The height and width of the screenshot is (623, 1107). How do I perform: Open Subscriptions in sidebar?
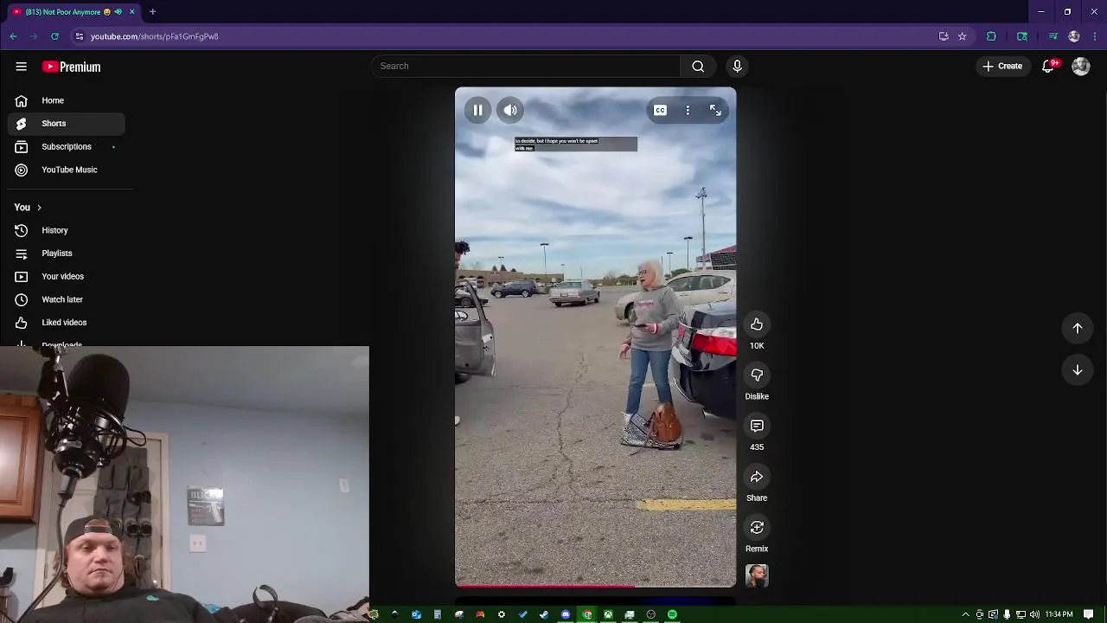[66, 146]
